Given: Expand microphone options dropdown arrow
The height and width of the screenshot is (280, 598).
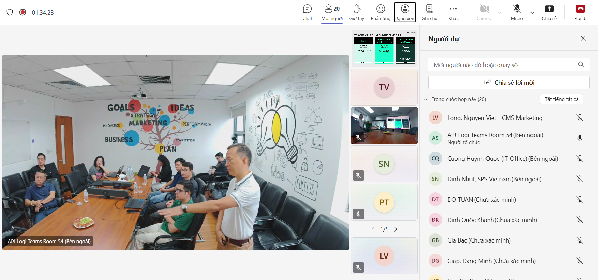Looking at the screenshot, I should 532,13.
